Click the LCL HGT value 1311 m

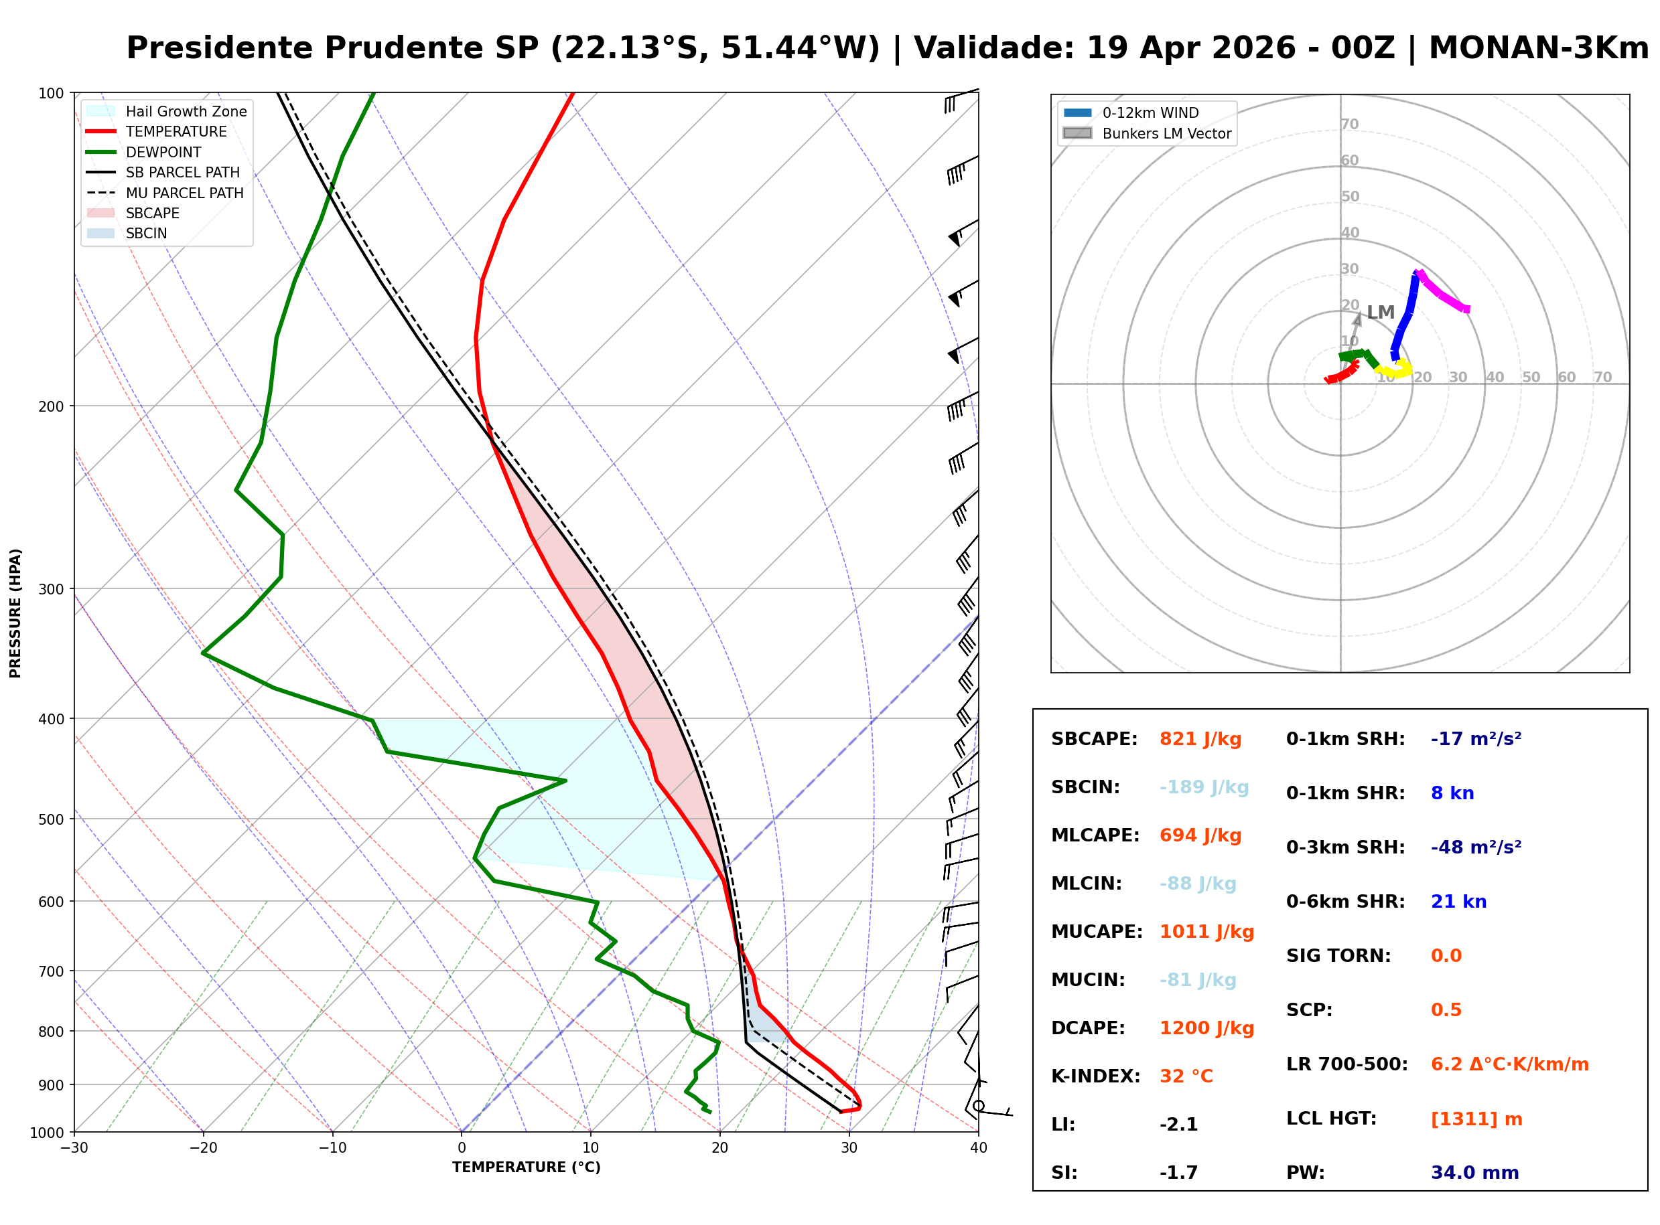pyautogui.click(x=1478, y=1121)
